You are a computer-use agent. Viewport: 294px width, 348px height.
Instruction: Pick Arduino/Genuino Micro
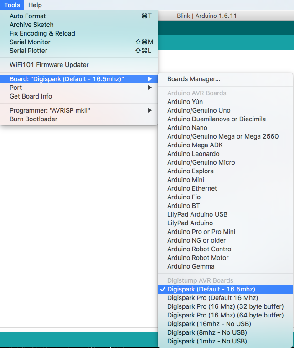[x=225, y=162]
